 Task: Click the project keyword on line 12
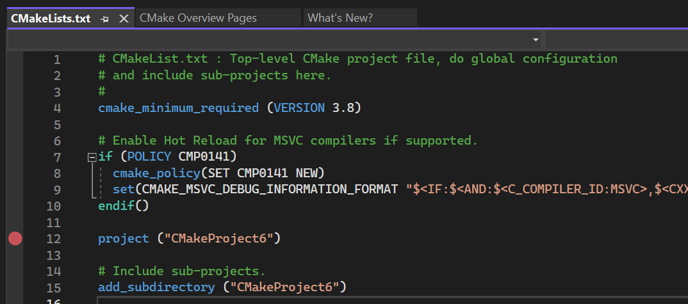coord(124,239)
